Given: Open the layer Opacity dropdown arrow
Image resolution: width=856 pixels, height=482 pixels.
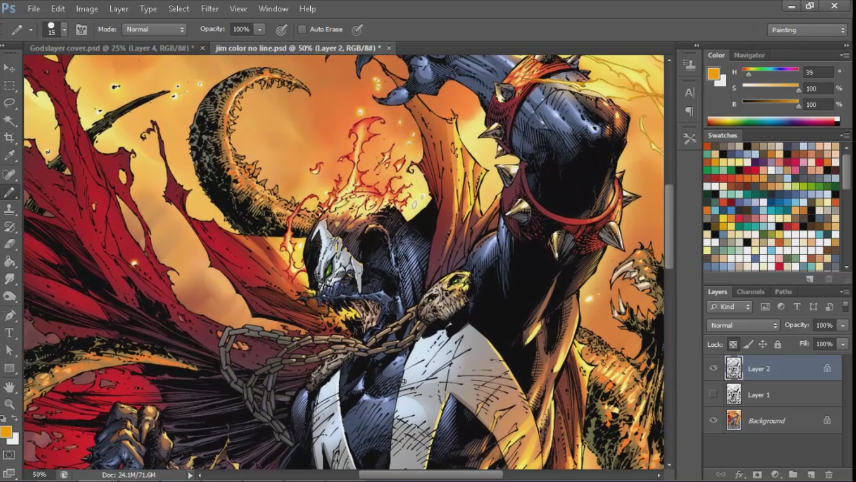Looking at the screenshot, I should (x=843, y=325).
